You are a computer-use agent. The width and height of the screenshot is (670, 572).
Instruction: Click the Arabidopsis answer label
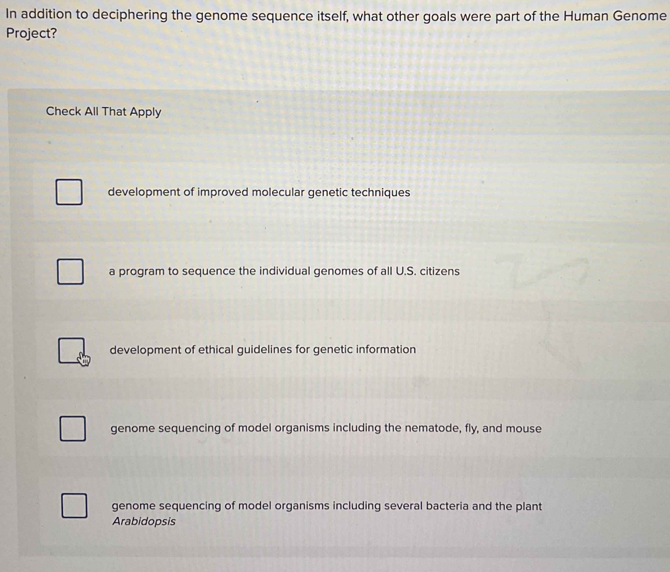pyautogui.click(x=327, y=506)
